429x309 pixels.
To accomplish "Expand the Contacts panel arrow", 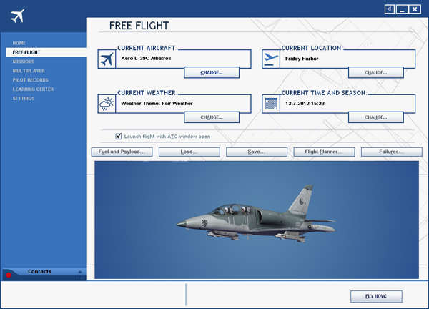I will (x=79, y=272).
